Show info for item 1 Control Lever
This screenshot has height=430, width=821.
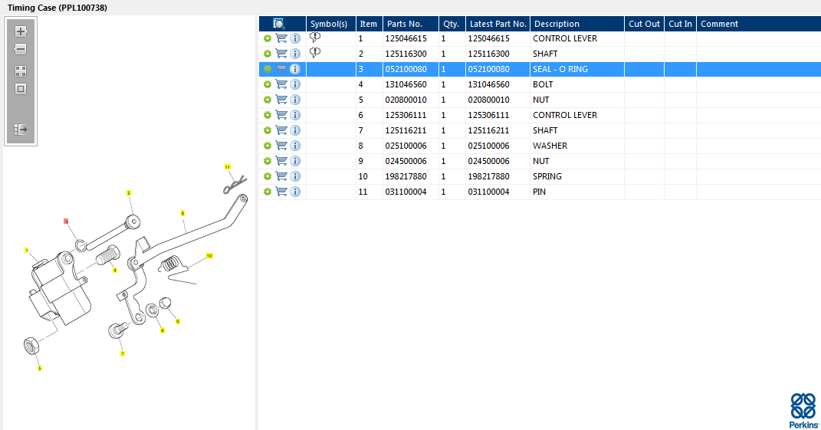[295, 38]
